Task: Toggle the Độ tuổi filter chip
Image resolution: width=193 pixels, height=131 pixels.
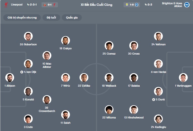Action: [51, 18]
